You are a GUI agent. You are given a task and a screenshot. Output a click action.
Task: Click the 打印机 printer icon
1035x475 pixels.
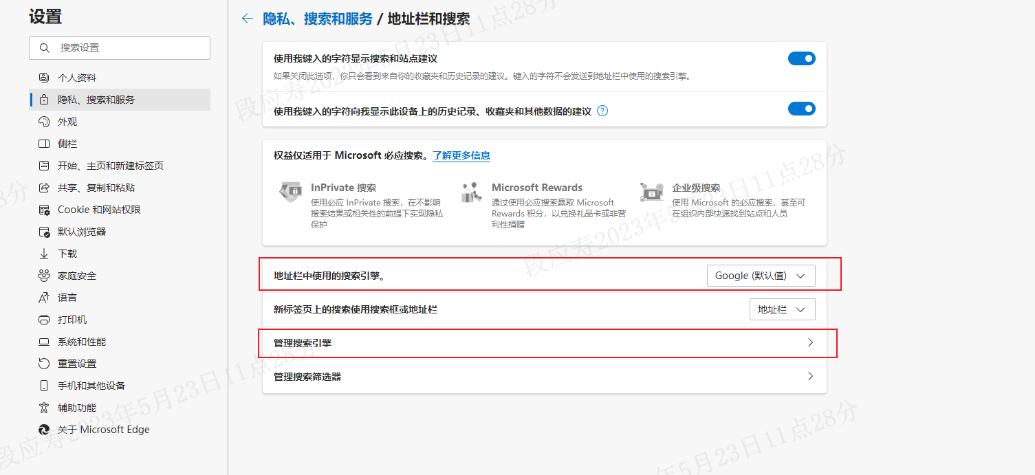pyautogui.click(x=44, y=320)
